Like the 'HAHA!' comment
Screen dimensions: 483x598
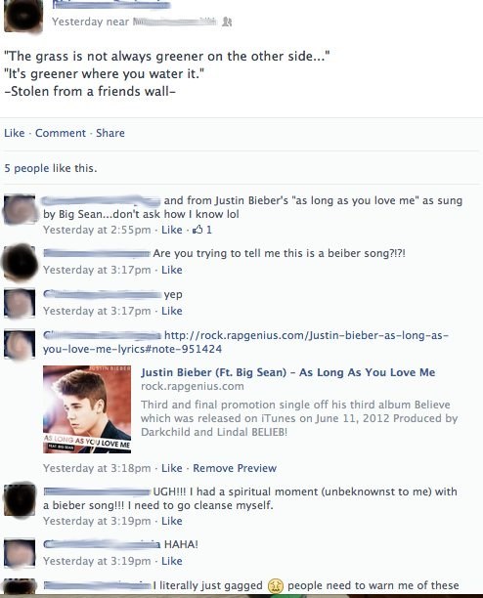pos(172,561)
